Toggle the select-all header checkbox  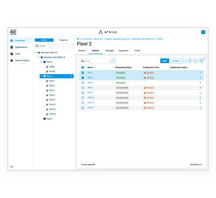[83, 67]
